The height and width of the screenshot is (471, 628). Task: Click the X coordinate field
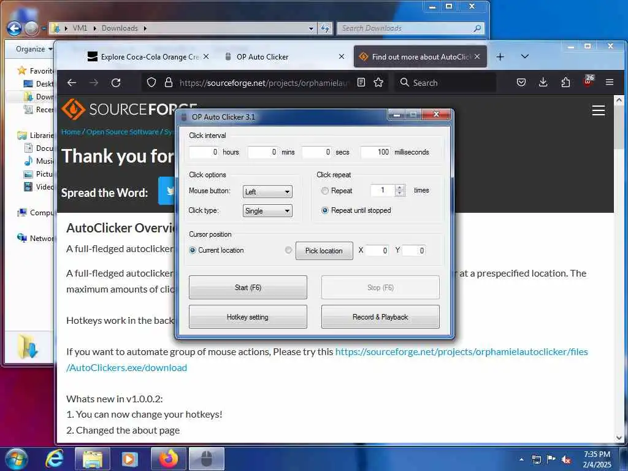[x=377, y=251]
